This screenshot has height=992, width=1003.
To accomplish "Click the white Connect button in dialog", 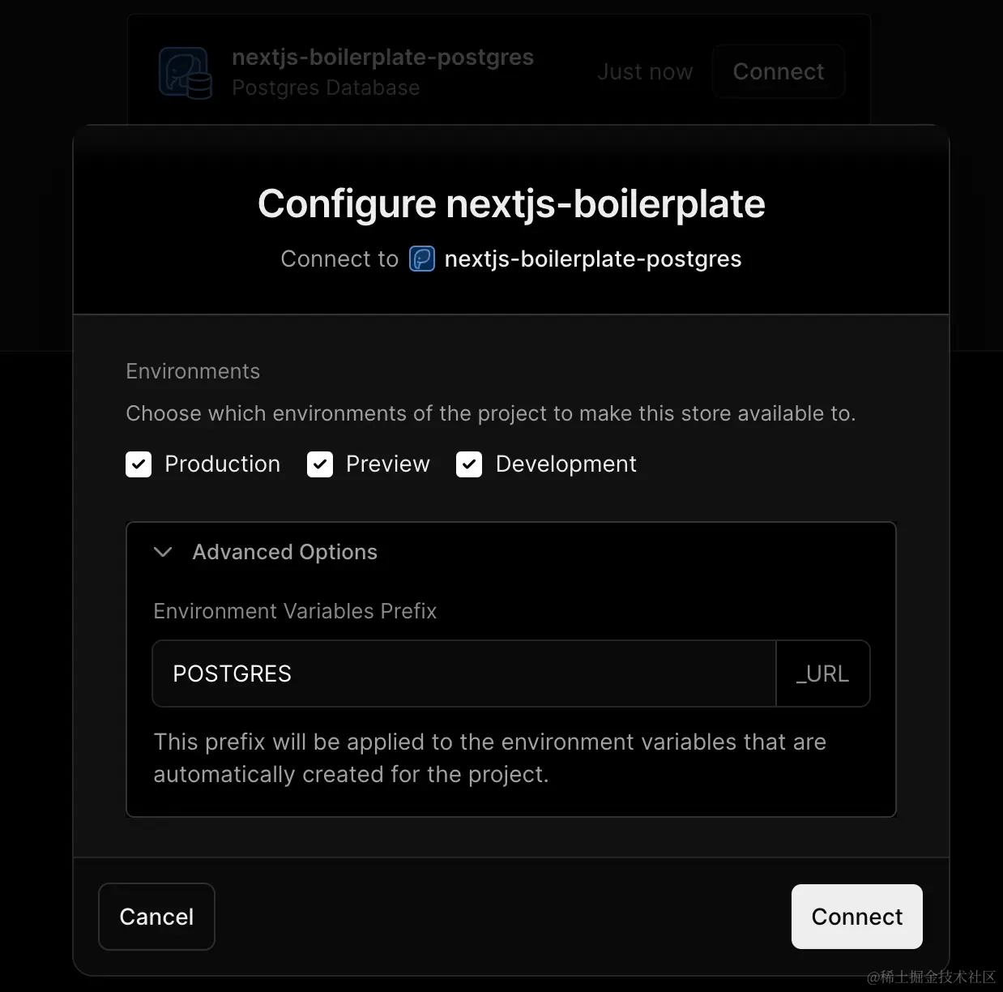I will pos(857,917).
